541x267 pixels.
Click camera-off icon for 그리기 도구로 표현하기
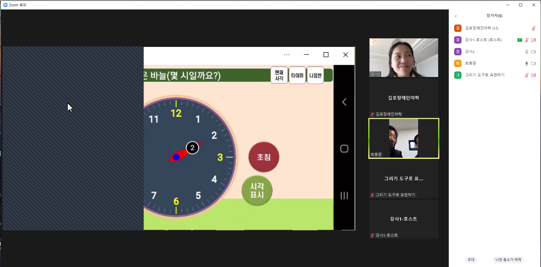point(534,75)
